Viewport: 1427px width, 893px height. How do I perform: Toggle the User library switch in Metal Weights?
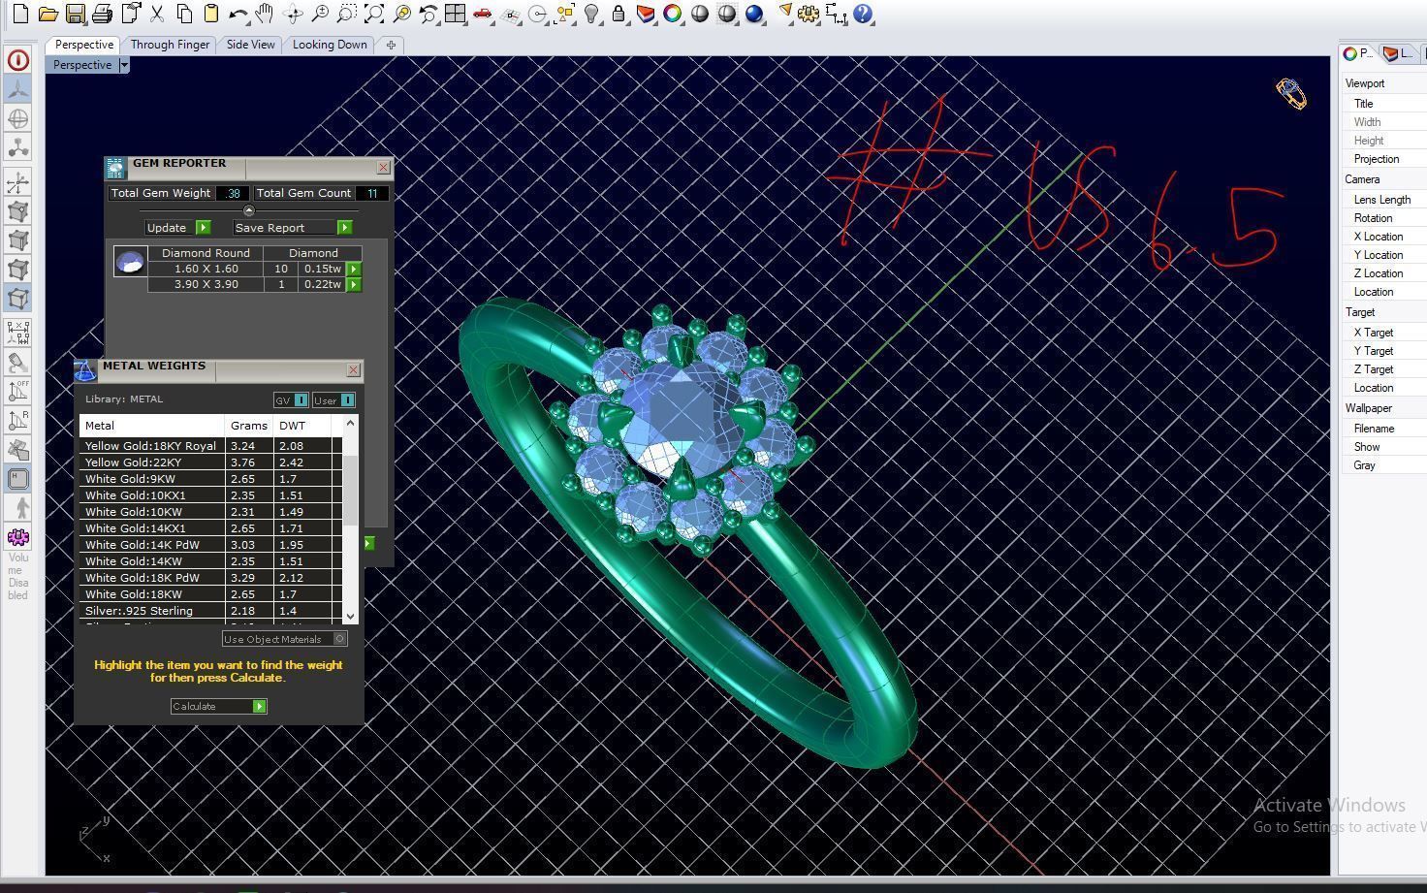click(x=333, y=400)
